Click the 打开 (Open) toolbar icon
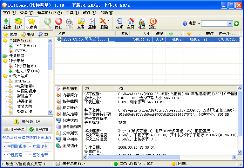Viewport: 244px width, 168px height. tap(18, 23)
